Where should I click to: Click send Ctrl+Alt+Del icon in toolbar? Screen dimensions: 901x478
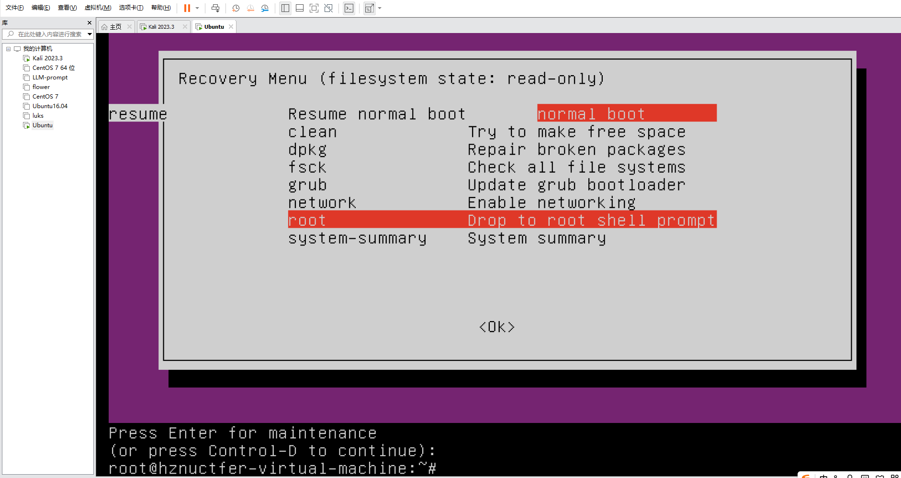coord(215,8)
